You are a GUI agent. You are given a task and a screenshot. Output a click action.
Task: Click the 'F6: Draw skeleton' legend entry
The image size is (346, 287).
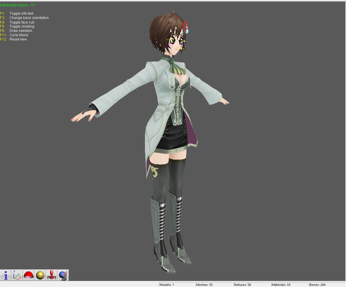click(16, 31)
